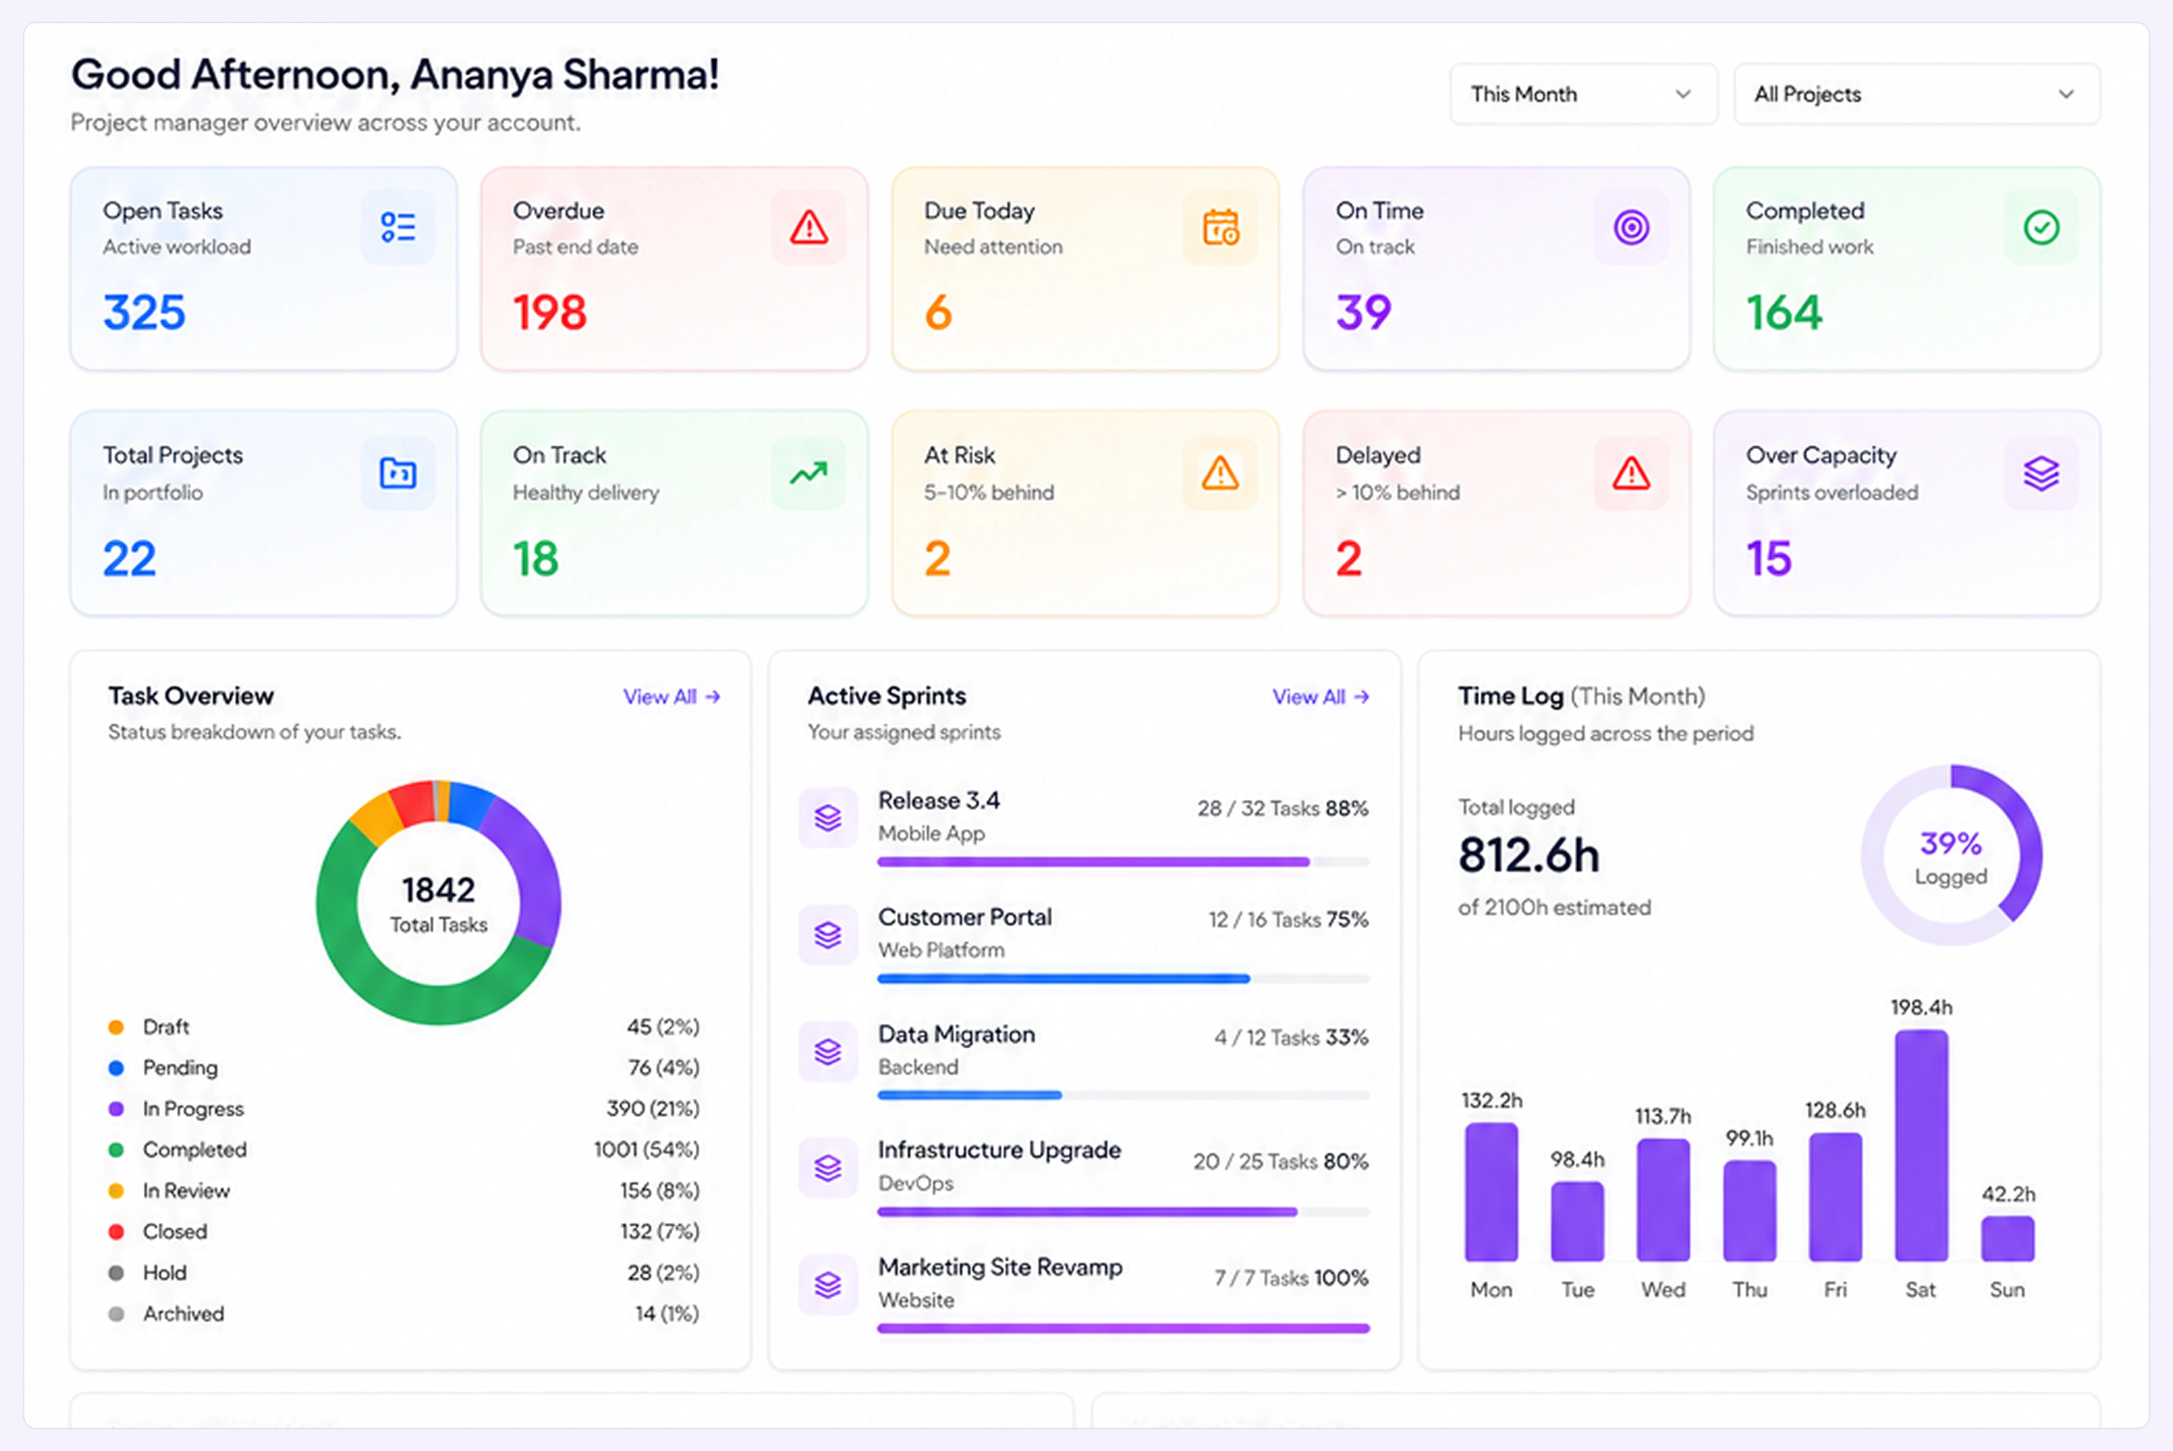The width and height of the screenshot is (2173, 1451).
Task: Click the 7 / 7 Tasks 100% text
Action: click(x=1292, y=1278)
